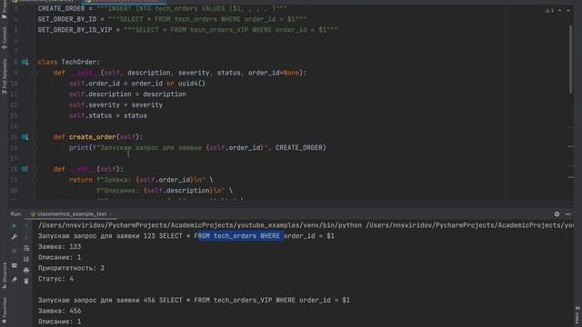The image size is (582, 327).
Task: Go to previous highlighted error arrow
Action: tap(560, 10)
